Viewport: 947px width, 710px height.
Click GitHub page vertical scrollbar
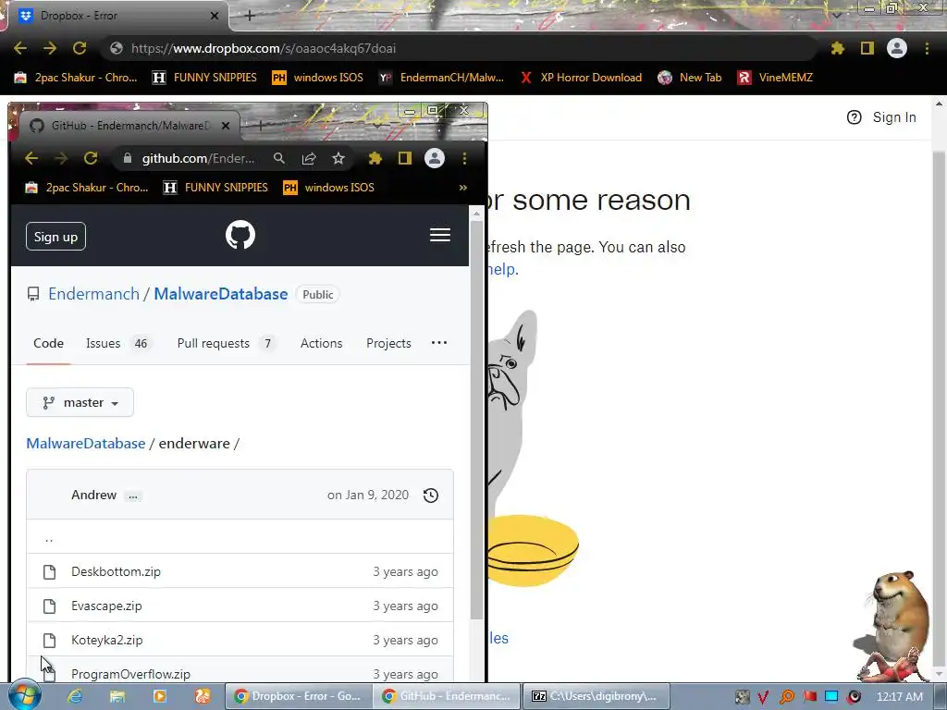tap(476, 421)
